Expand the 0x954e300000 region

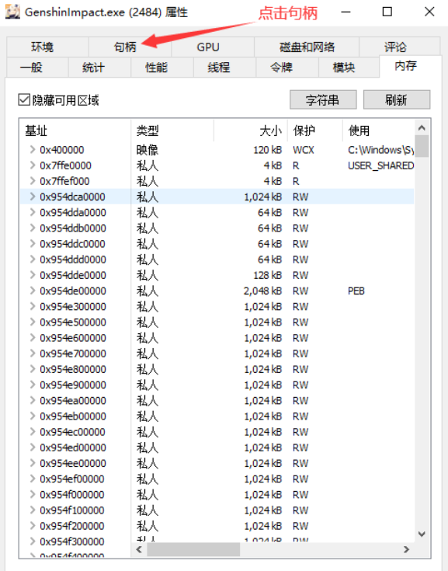(33, 306)
